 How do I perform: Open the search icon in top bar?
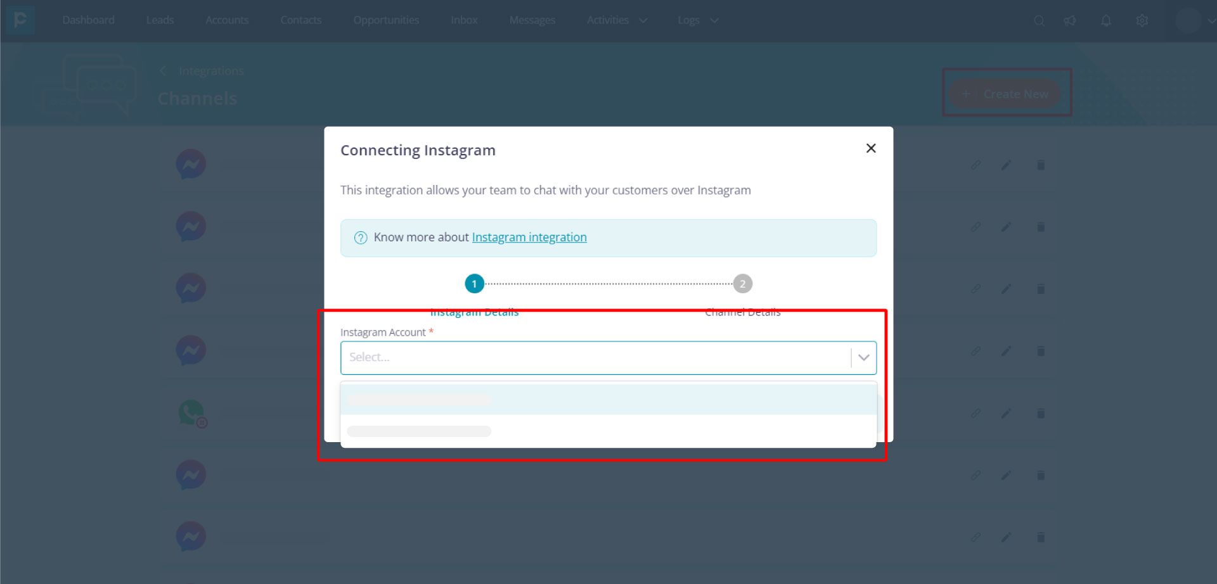[x=1039, y=21]
